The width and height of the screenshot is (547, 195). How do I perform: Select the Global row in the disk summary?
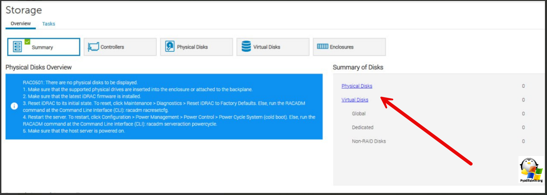[358, 114]
